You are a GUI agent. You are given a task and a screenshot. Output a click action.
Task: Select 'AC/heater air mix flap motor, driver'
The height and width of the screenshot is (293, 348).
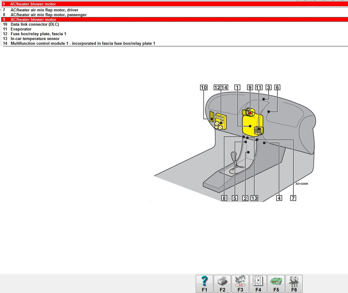tap(174, 10)
